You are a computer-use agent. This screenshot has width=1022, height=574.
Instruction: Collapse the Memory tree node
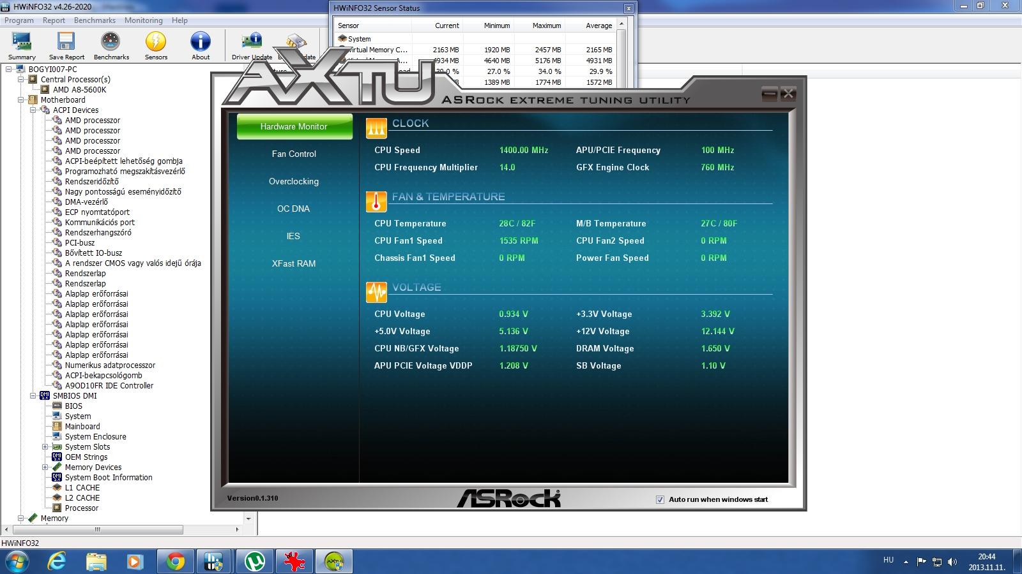(x=21, y=518)
